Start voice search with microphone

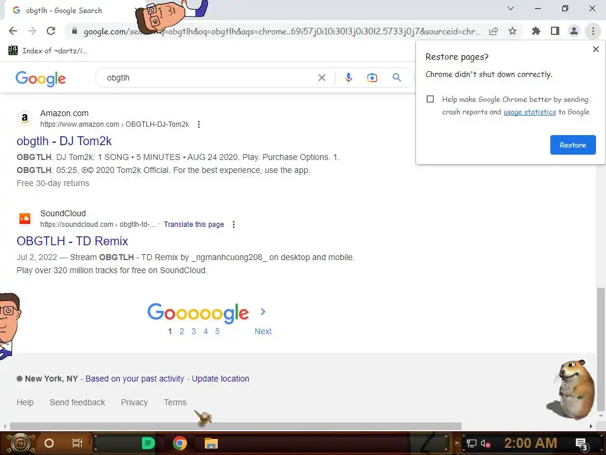(x=348, y=78)
